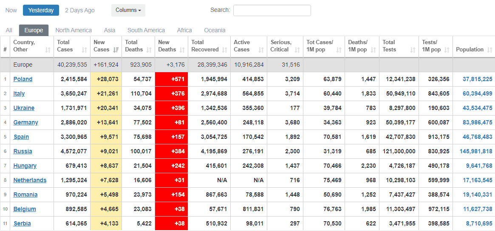Select the Asia continent tab
This screenshot has height=231, width=495.
coord(110,30)
